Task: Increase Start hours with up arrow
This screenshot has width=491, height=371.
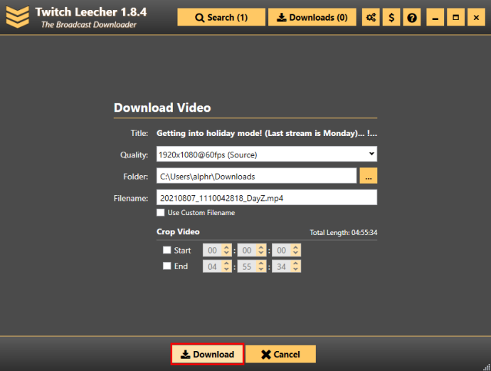Action: (226, 247)
